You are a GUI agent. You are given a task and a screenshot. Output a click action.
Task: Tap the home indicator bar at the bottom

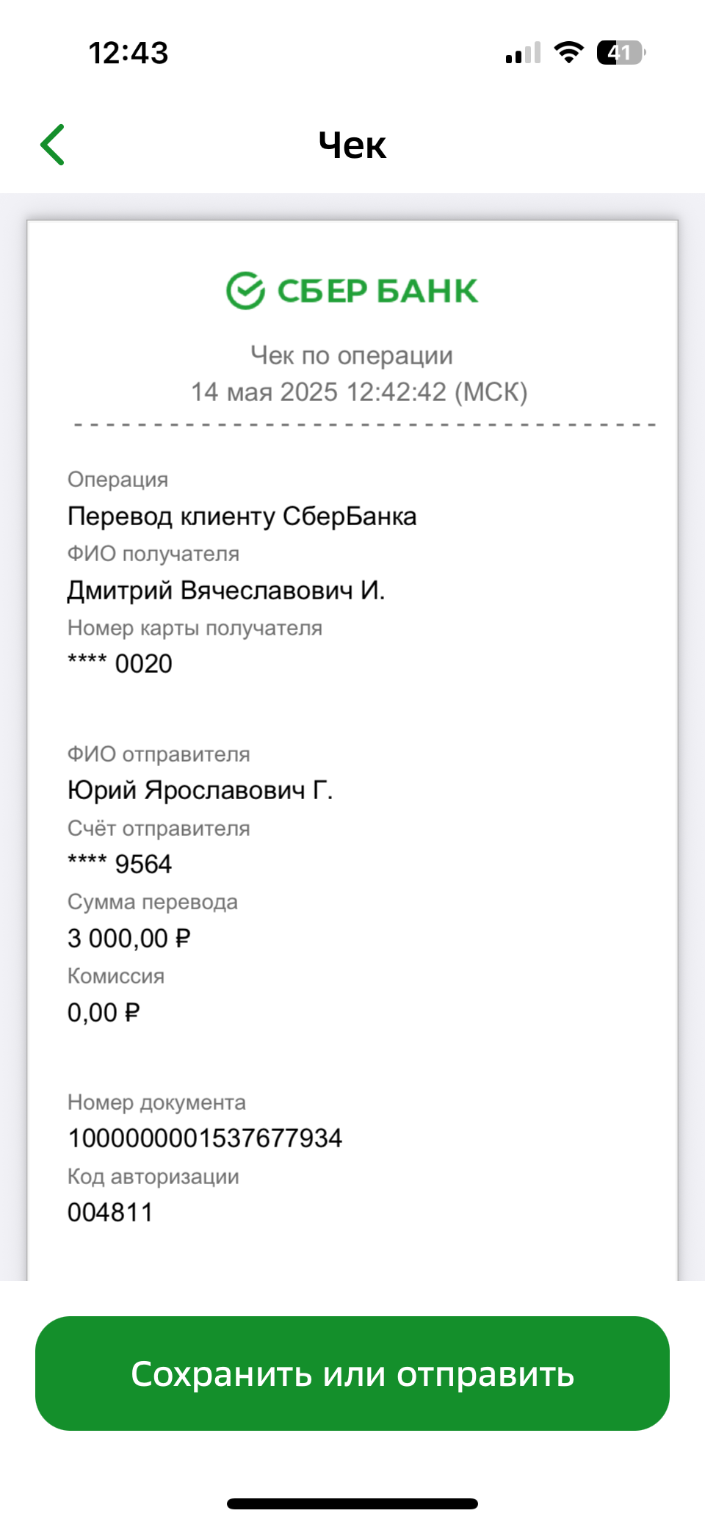(352, 1503)
